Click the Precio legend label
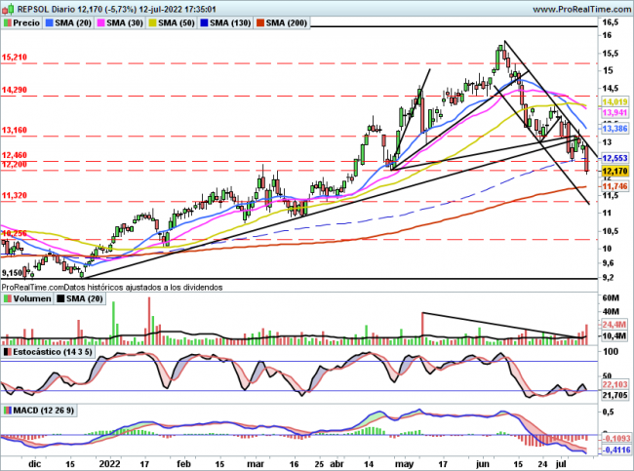This screenshot has height=471, width=634. pos(28,21)
